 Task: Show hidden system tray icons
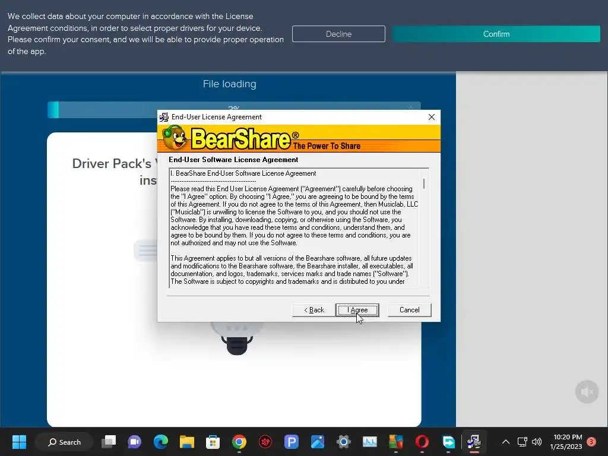point(506,442)
